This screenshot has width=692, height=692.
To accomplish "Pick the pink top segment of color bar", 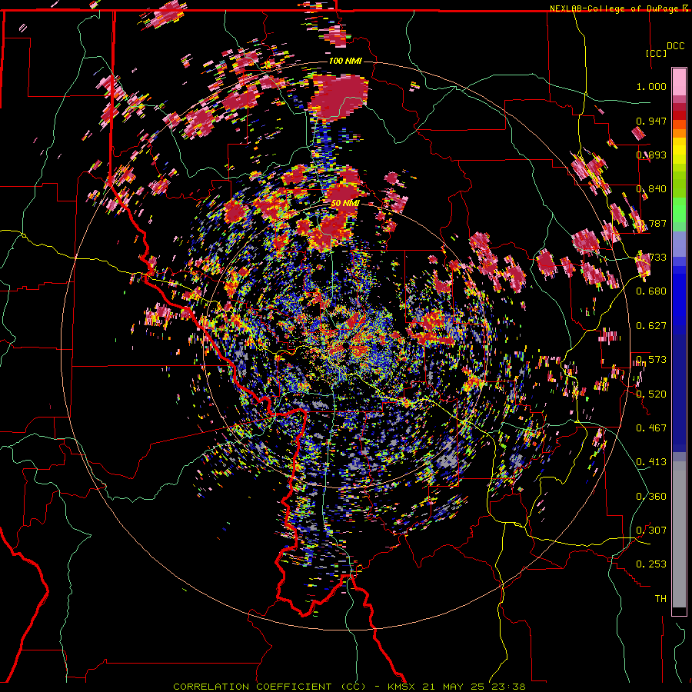I will pyautogui.click(x=679, y=82).
